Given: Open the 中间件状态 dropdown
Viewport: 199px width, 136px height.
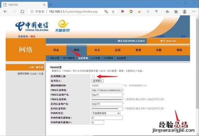Looking at the screenshot, I should [106, 113].
